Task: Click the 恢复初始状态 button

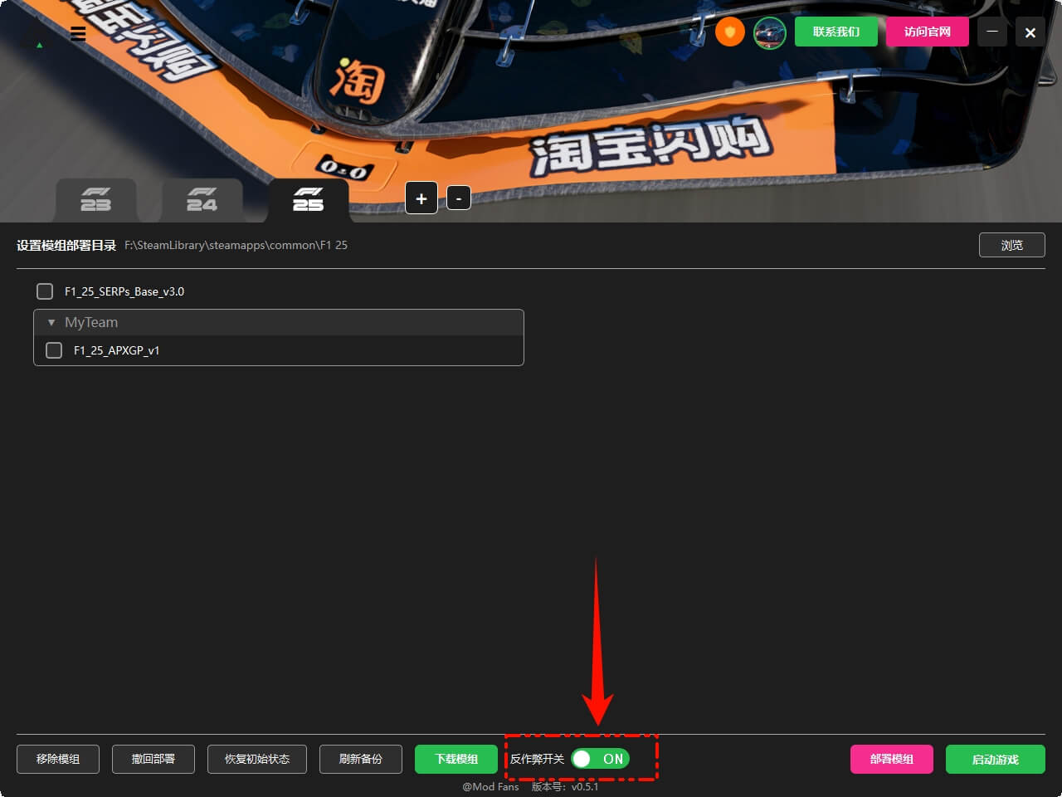Action: (x=257, y=759)
